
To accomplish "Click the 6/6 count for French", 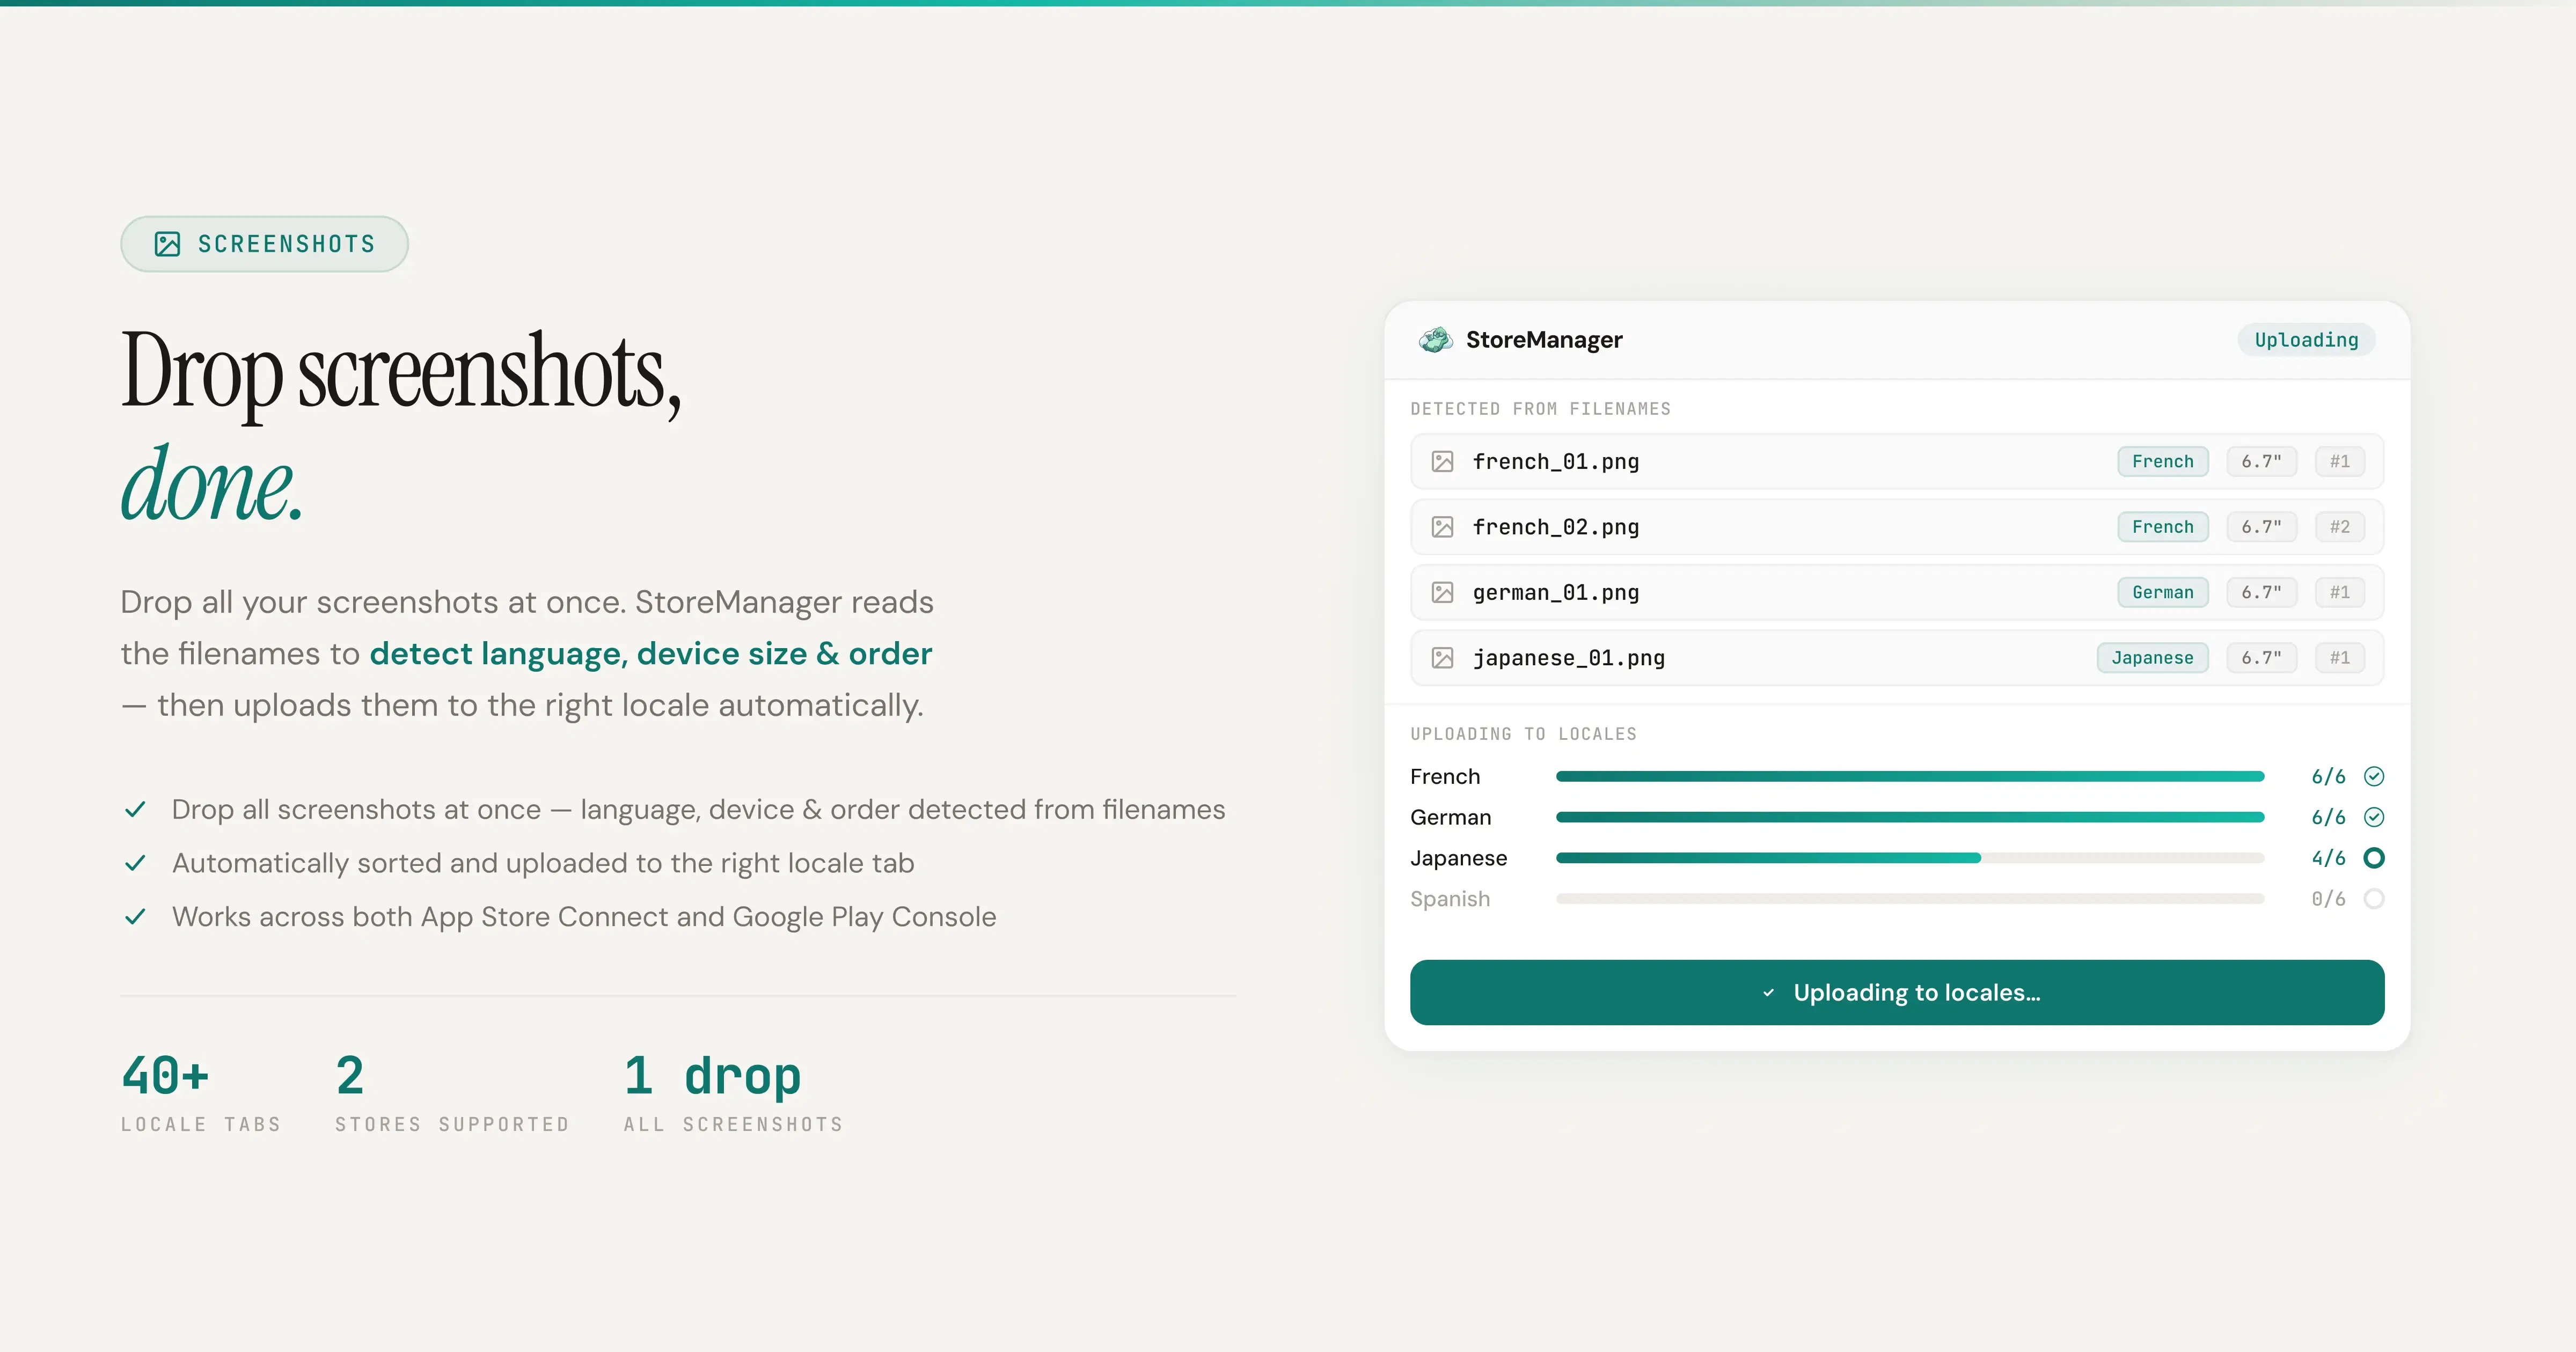I will click(x=2328, y=776).
